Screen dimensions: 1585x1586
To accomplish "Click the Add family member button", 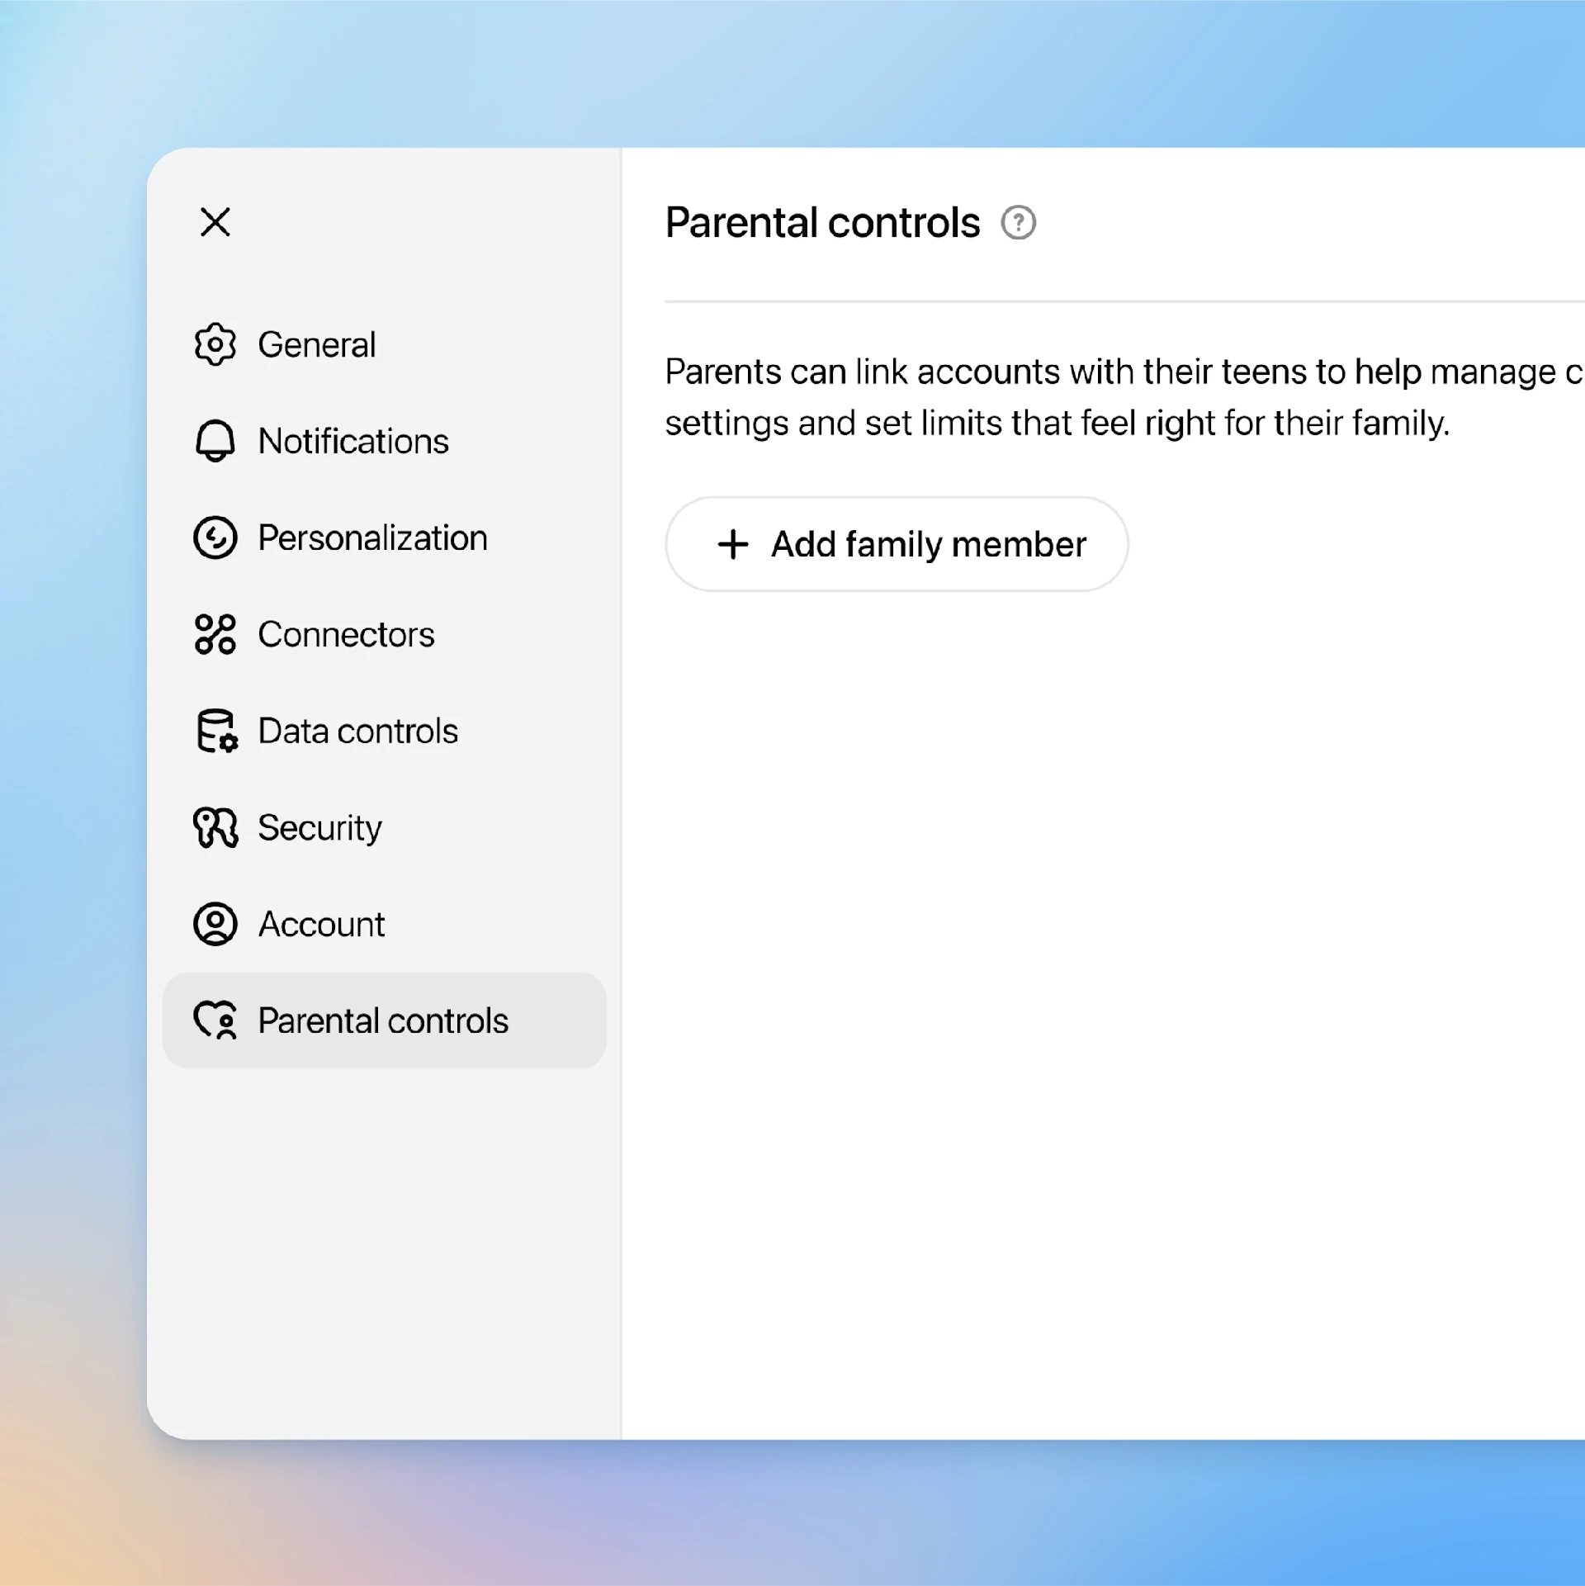I will click(897, 544).
